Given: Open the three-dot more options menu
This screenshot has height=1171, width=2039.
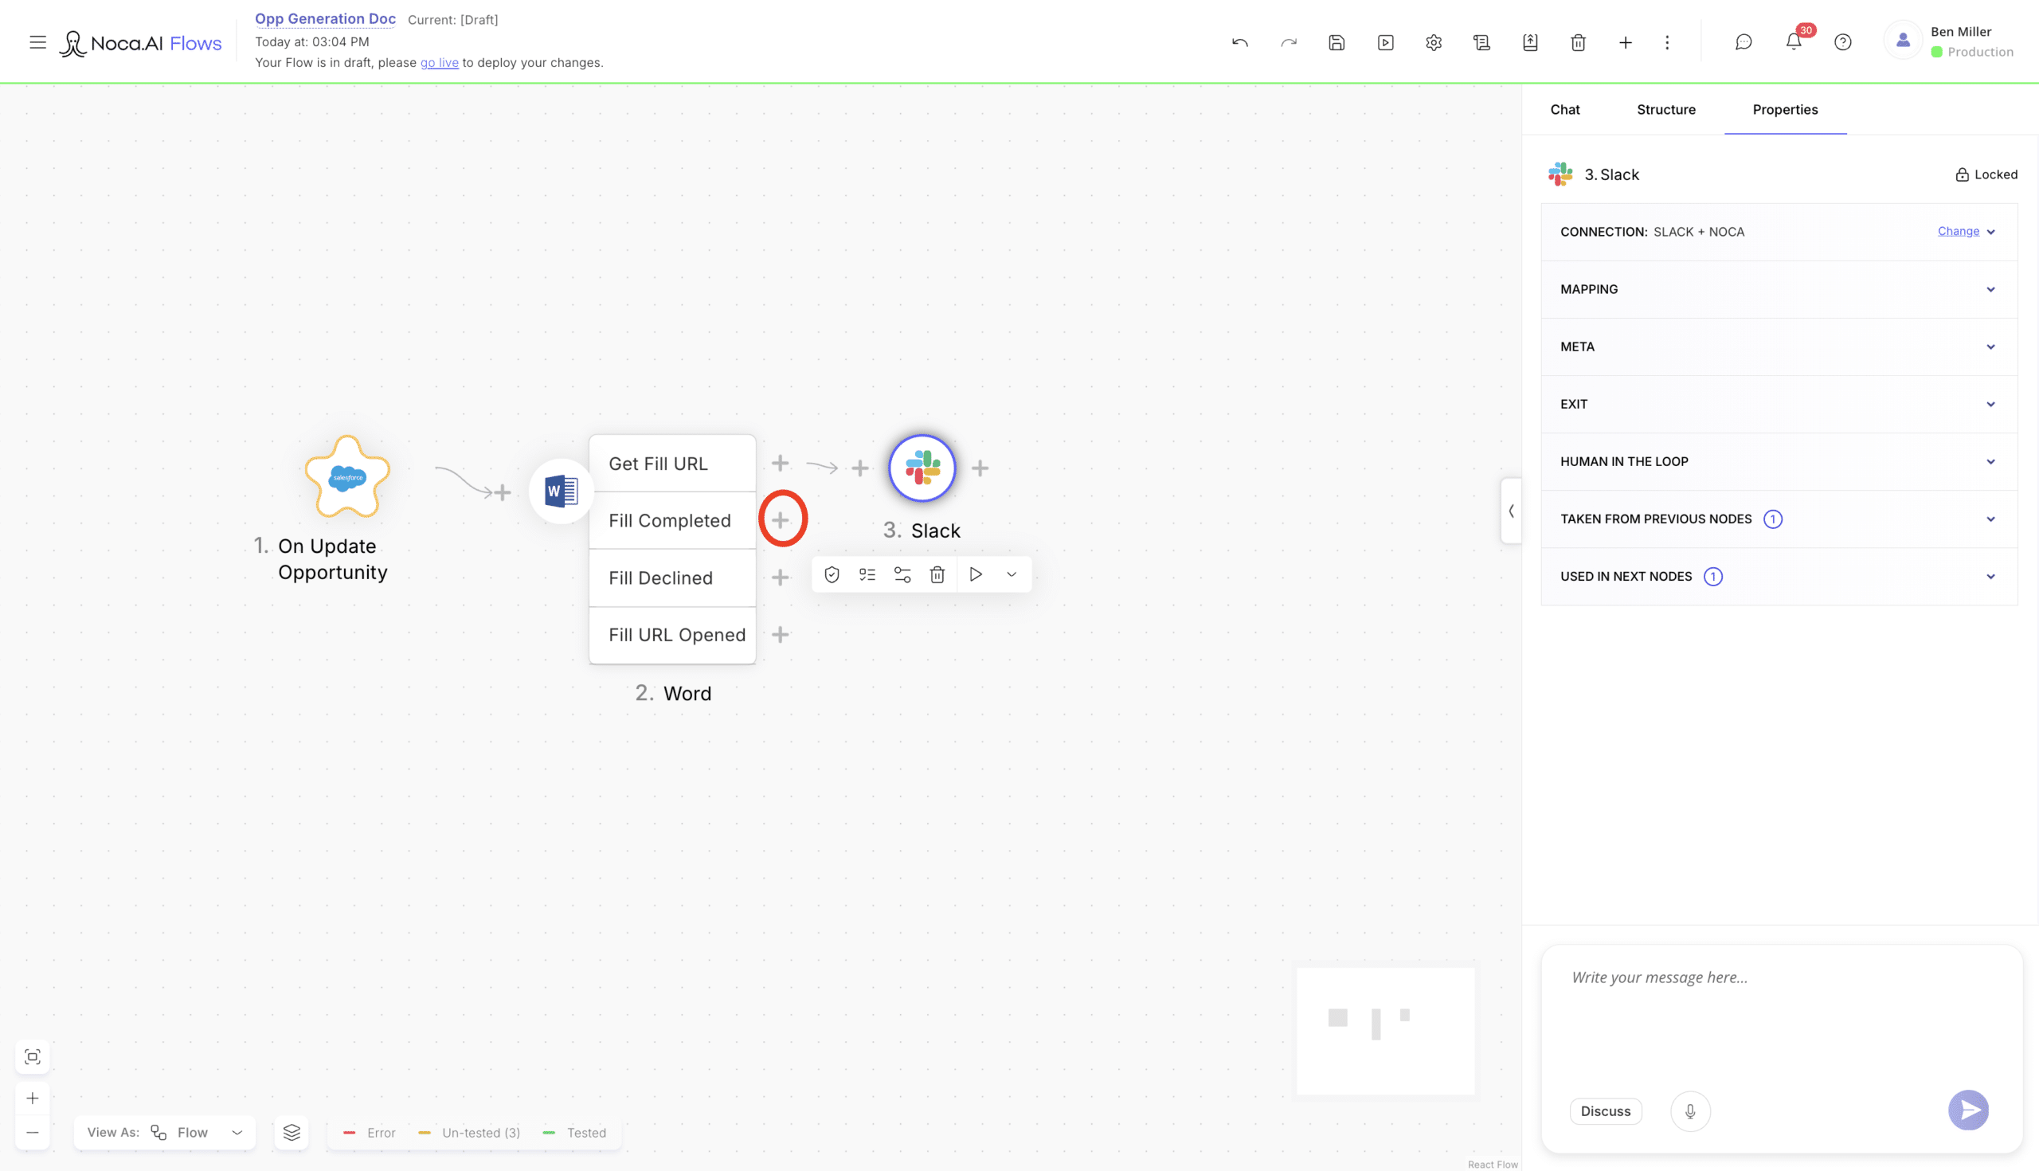Looking at the screenshot, I should point(1667,41).
